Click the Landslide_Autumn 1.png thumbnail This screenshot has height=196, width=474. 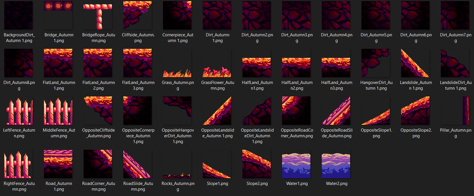415,63
